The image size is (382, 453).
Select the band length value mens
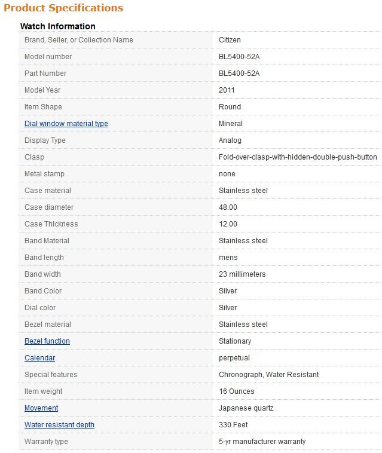point(228,258)
